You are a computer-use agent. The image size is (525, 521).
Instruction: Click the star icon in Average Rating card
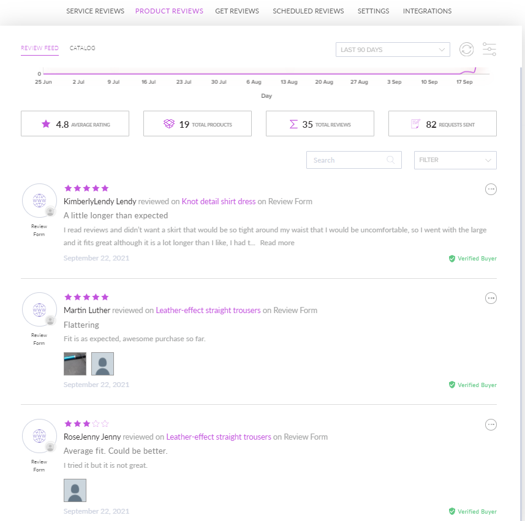pos(46,124)
